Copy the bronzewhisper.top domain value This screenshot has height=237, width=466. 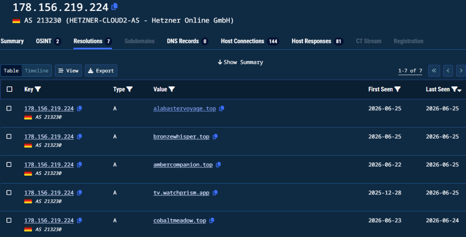point(215,136)
